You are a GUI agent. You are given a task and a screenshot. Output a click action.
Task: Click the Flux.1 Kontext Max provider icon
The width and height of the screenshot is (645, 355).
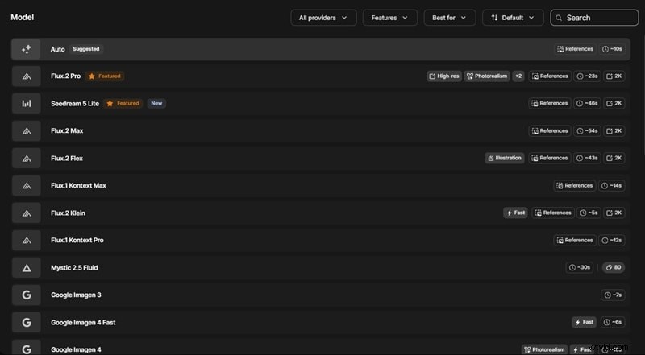pyautogui.click(x=27, y=186)
